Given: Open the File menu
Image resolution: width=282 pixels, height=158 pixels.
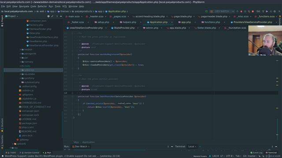Looking at the screenshot, I should (3, 6).
